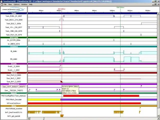160x120 pixels.
Task: Click the flag marker in PNX:FbRead_inserted row
Action: 140,108
